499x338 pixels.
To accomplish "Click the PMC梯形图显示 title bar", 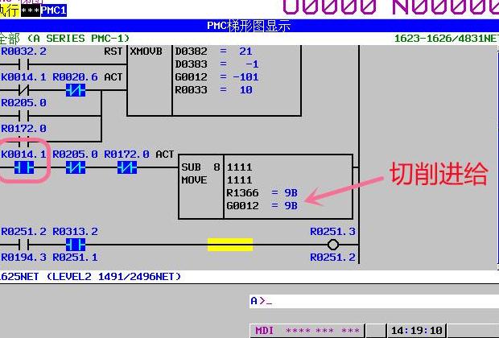I will pyautogui.click(x=249, y=26).
